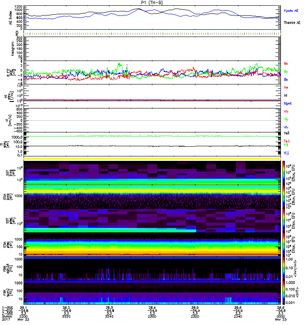Image resolution: width=304 pixels, height=325 pixels.
Task: Select the red Ne density legend label
Action: (x=286, y=87)
